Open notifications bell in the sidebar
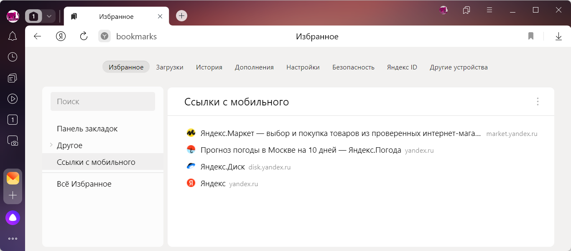 13,36
